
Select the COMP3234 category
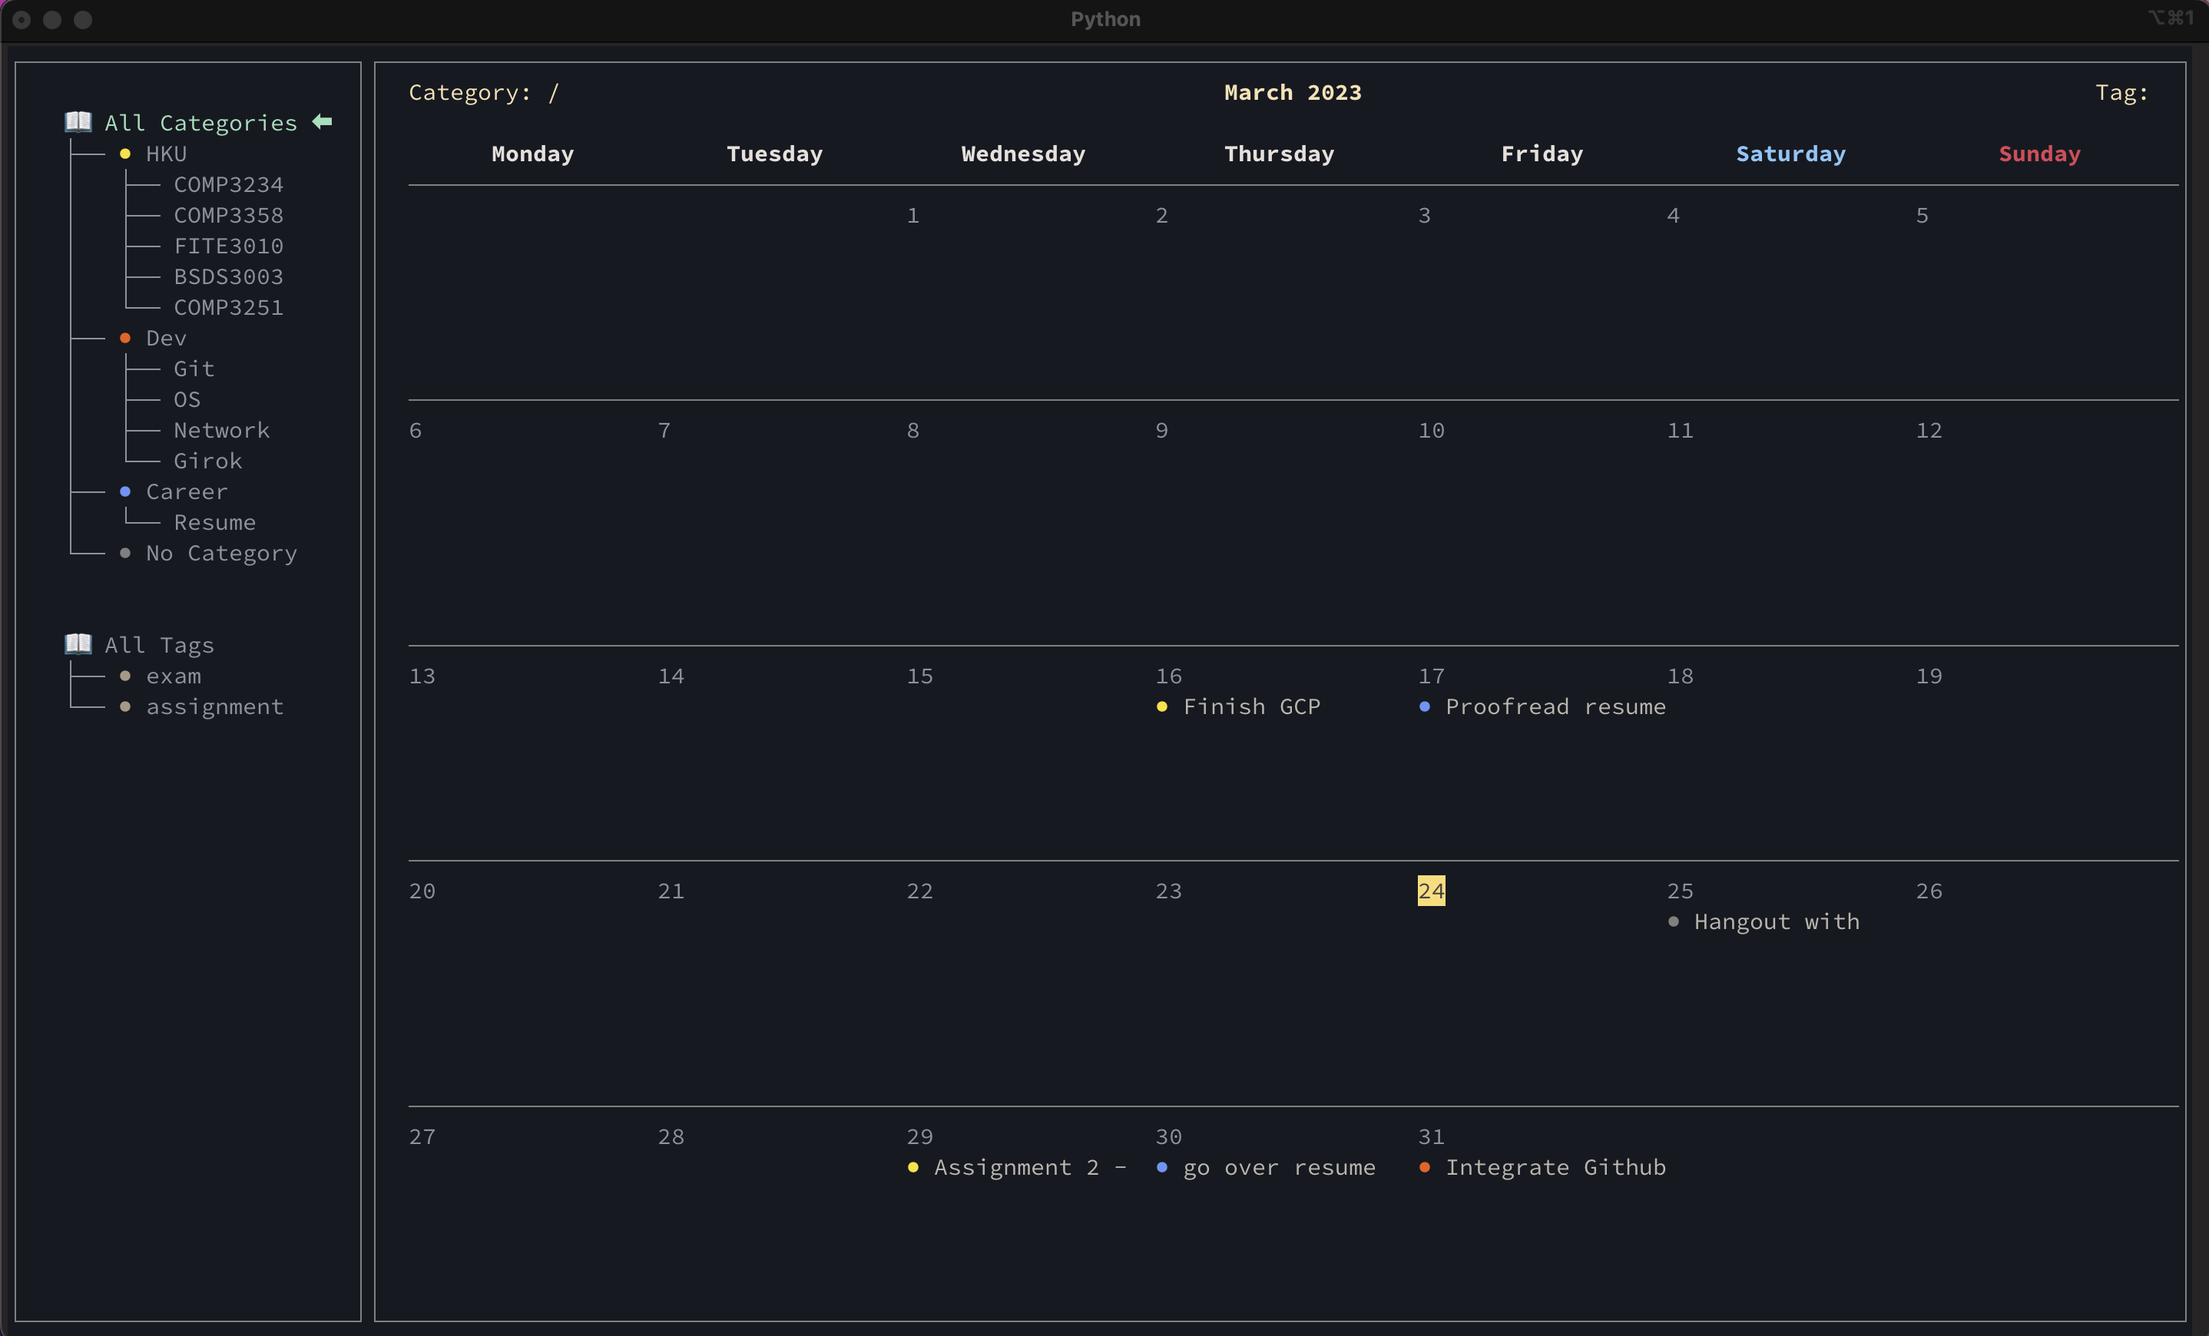(227, 184)
